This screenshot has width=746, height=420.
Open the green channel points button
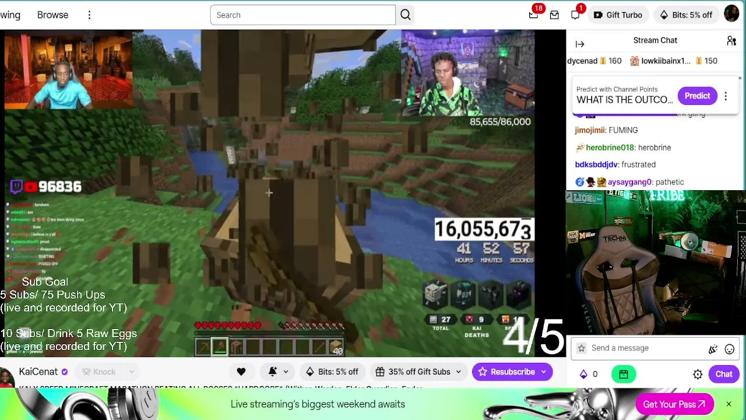coord(624,374)
